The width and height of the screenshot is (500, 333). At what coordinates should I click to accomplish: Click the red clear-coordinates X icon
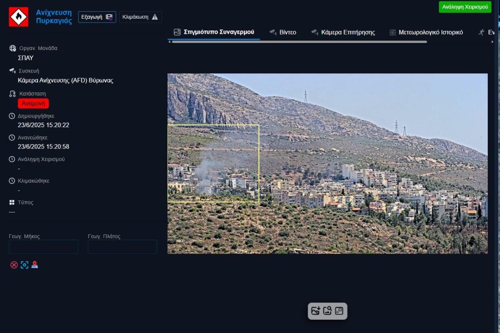click(x=14, y=265)
